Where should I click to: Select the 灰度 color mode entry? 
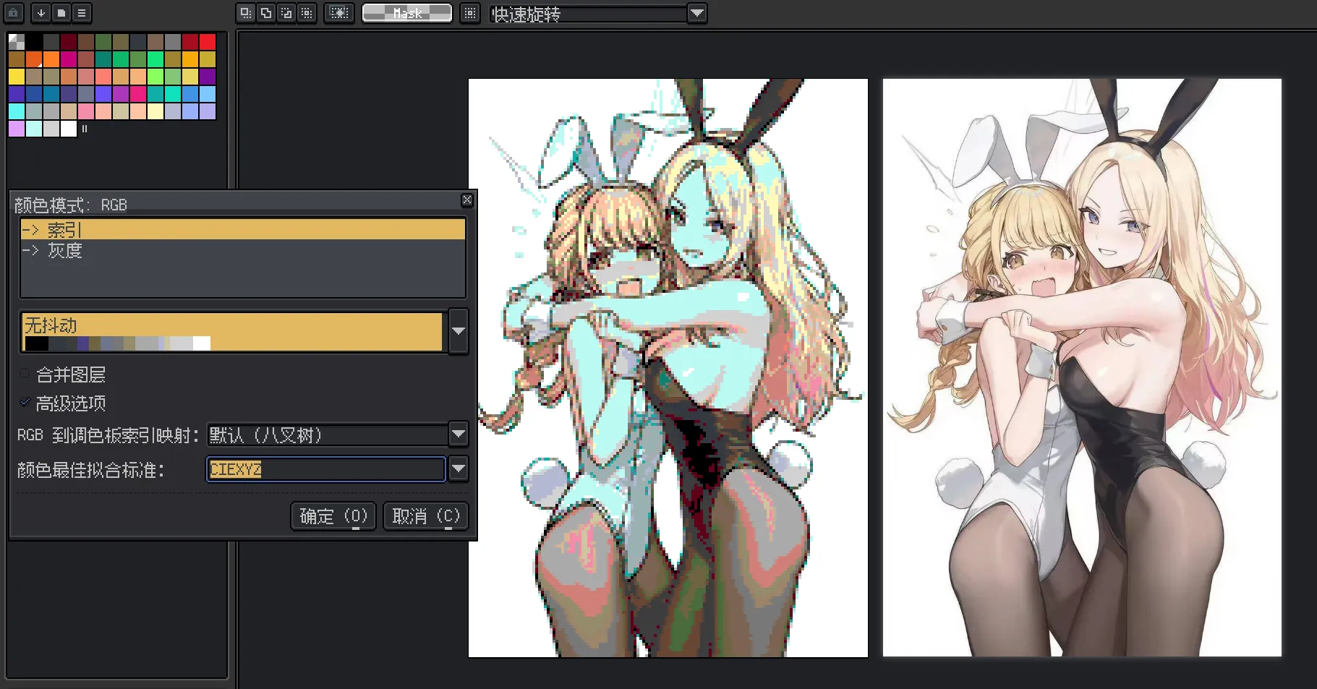tap(243, 250)
